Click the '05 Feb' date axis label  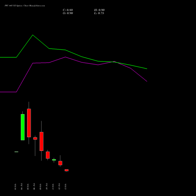28,187
